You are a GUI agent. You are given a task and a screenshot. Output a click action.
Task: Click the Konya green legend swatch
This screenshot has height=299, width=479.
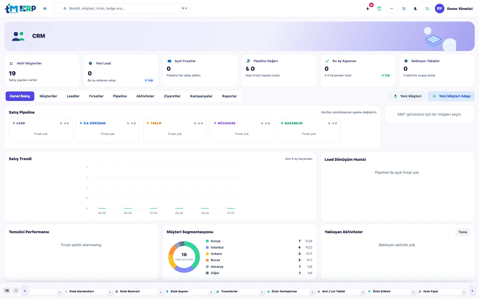click(207, 241)
